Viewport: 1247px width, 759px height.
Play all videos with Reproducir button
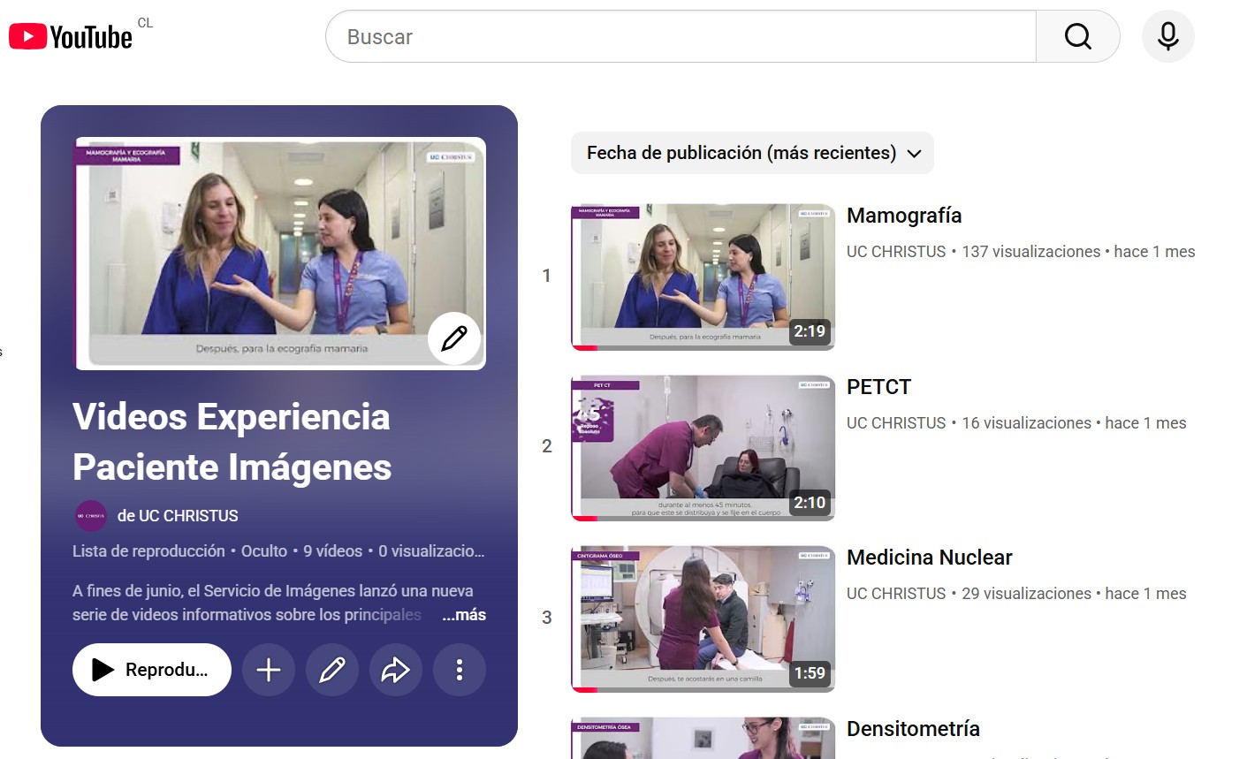[152, 670]
